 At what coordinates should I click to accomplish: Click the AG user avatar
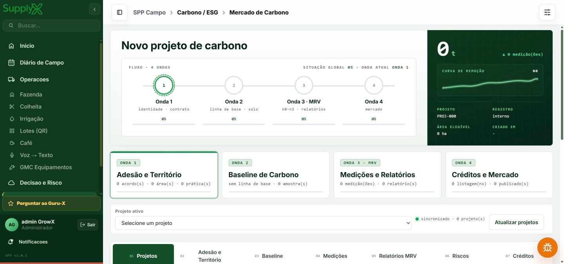(x=12, y=224)
